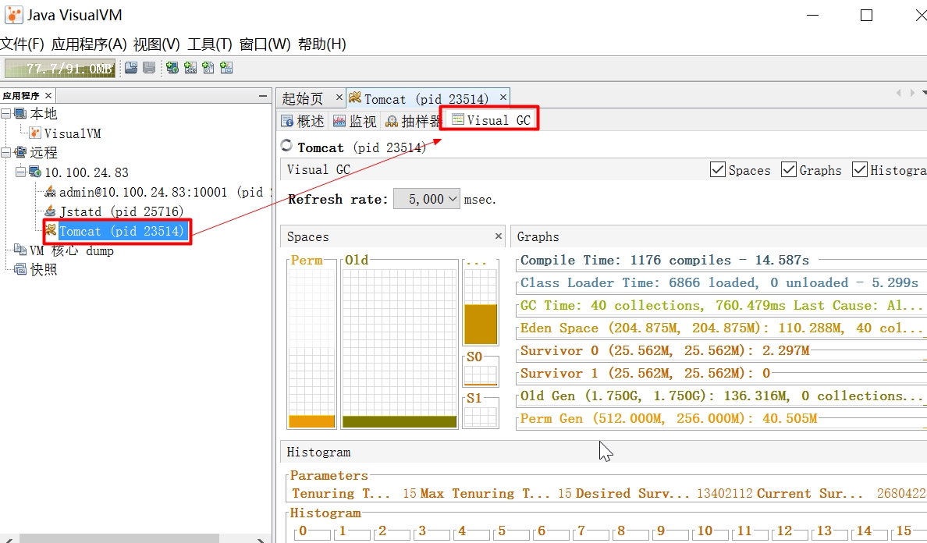This screenshot has height=543, width=927.
Task: Click the 77.7/91.0MB memory usage indicator
Action: 60,69
